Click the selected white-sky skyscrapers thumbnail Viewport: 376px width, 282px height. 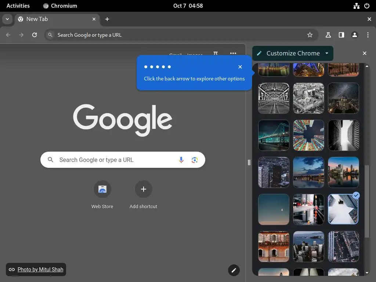[343, 209]
